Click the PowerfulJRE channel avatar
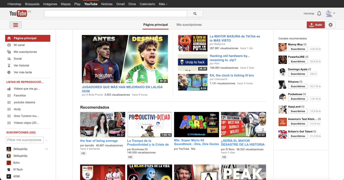The image size is (344, 180). click(x=283, y=60)
